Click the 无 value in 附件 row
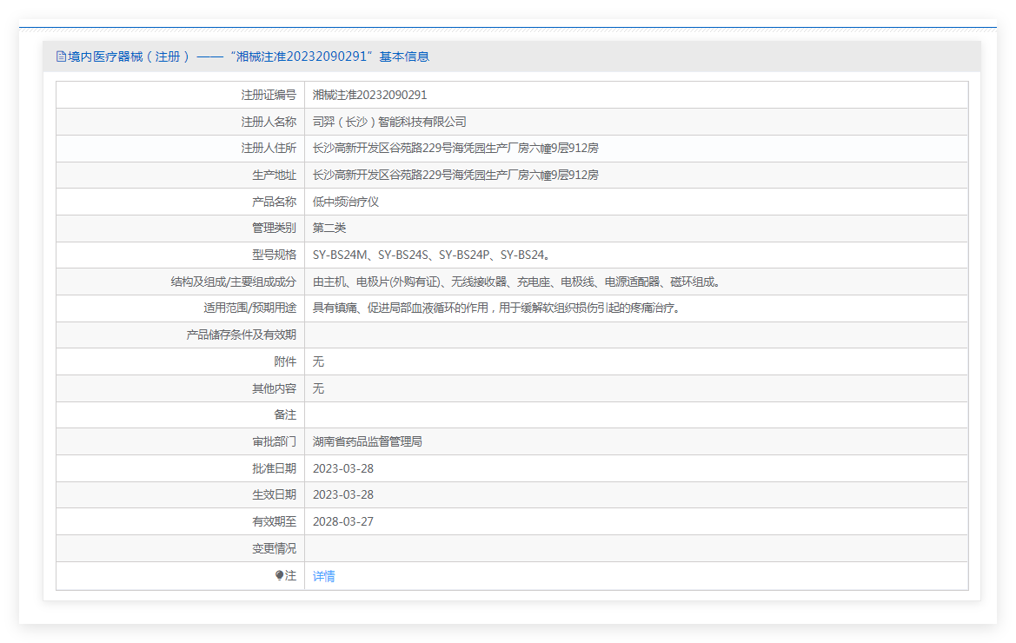The height and width of the screenshot is (643, 1016). 318,362
